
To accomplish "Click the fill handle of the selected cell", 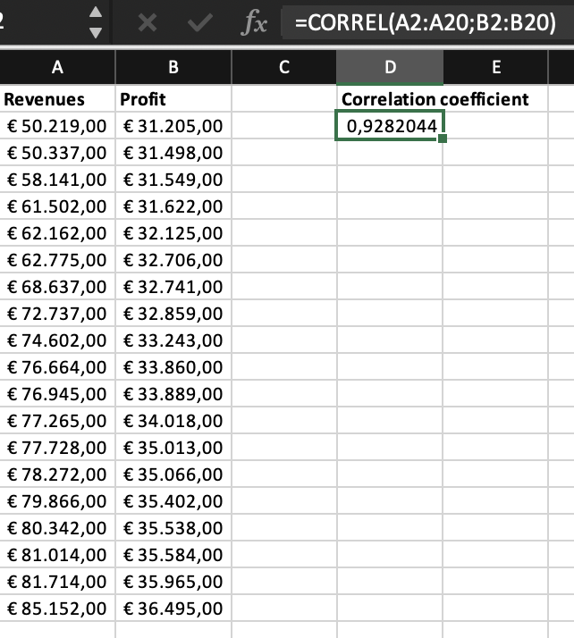I will click(443, 139).
